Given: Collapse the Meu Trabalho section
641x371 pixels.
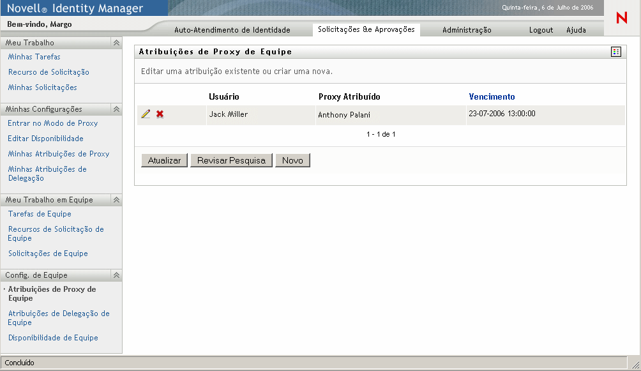Looking at the screenshot, I should [116, 43].
